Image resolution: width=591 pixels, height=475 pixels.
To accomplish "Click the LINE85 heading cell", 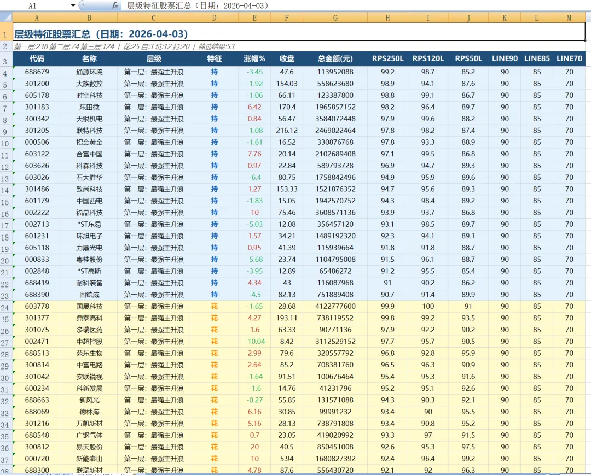I will tap(537, 58).
